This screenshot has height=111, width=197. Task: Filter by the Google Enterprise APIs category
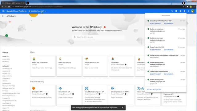(x=11, y=93)
